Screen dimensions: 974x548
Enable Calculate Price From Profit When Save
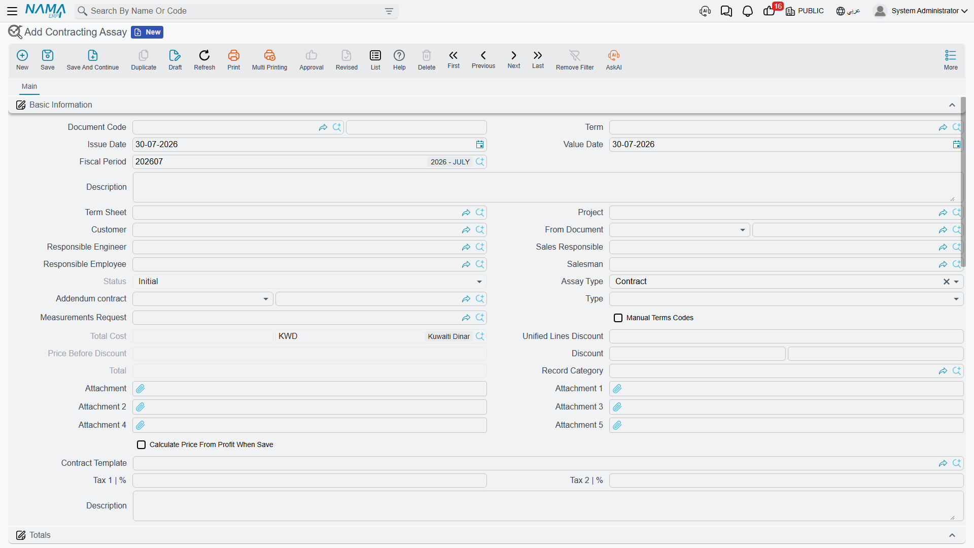click(x=141, y=444)
